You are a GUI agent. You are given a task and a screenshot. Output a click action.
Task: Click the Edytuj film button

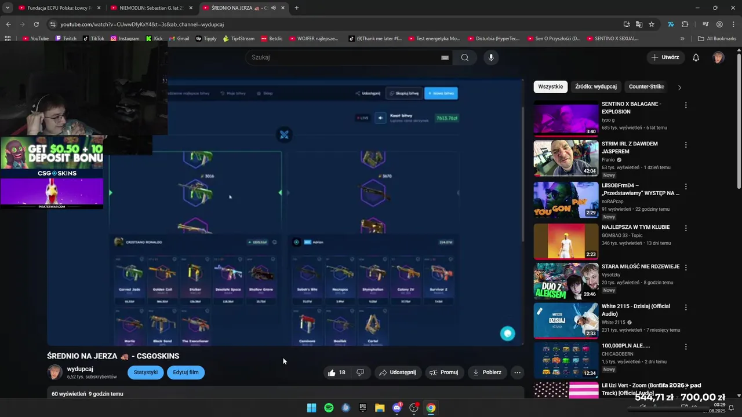(x=185, y=372)
